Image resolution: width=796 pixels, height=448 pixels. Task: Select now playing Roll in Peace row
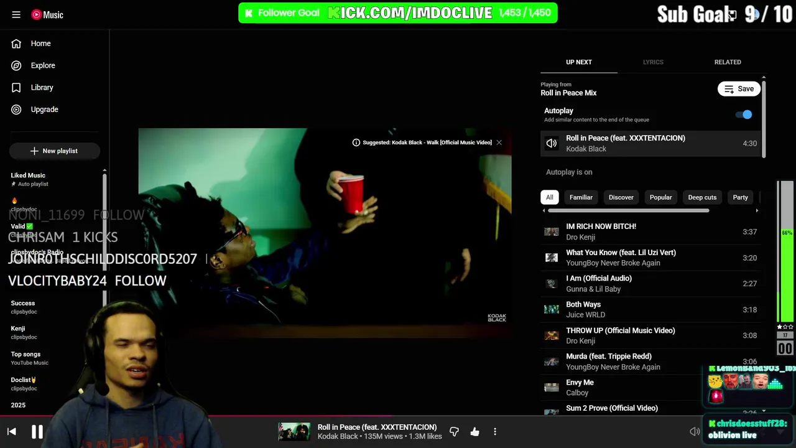pos(650,143)
